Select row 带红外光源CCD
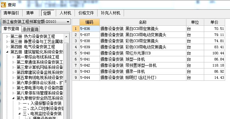The image size is (230, 119). pyautogui.click(x=149, y=53)
